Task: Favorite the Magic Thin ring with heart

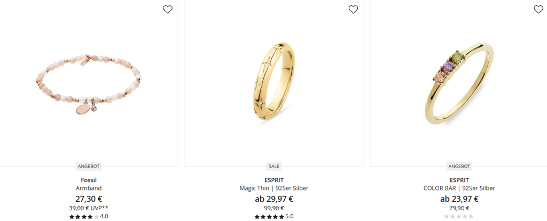Action: point(354,10)
